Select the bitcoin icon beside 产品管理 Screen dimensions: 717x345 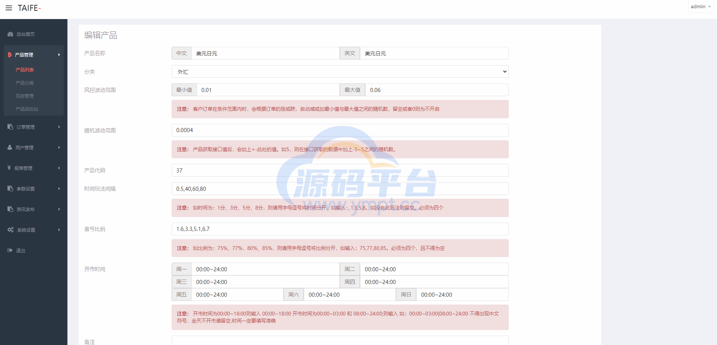coord(10,55)
